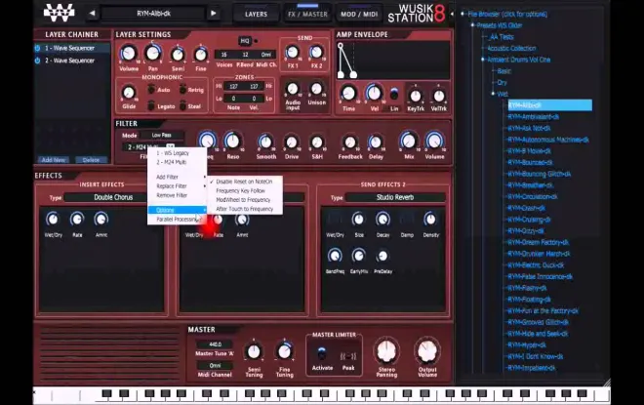
Task: Open the master Midi Channel Omni dropdown
Action: click(215, 365)
